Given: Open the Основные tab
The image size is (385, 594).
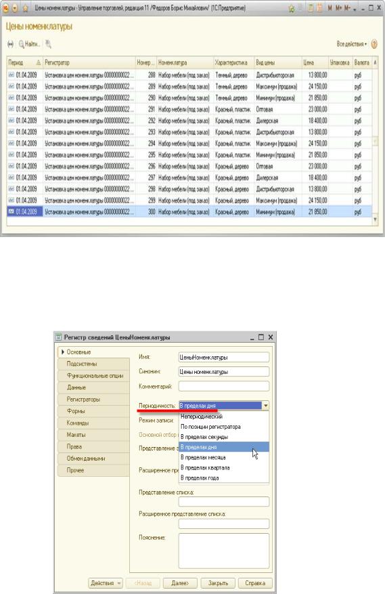Looking at the screenshot, I should coord(93,352).
